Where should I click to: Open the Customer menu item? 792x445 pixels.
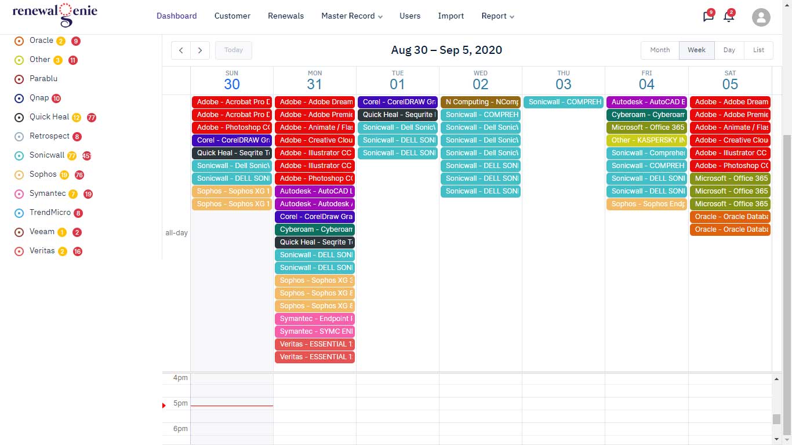click(x=232, y=16)
